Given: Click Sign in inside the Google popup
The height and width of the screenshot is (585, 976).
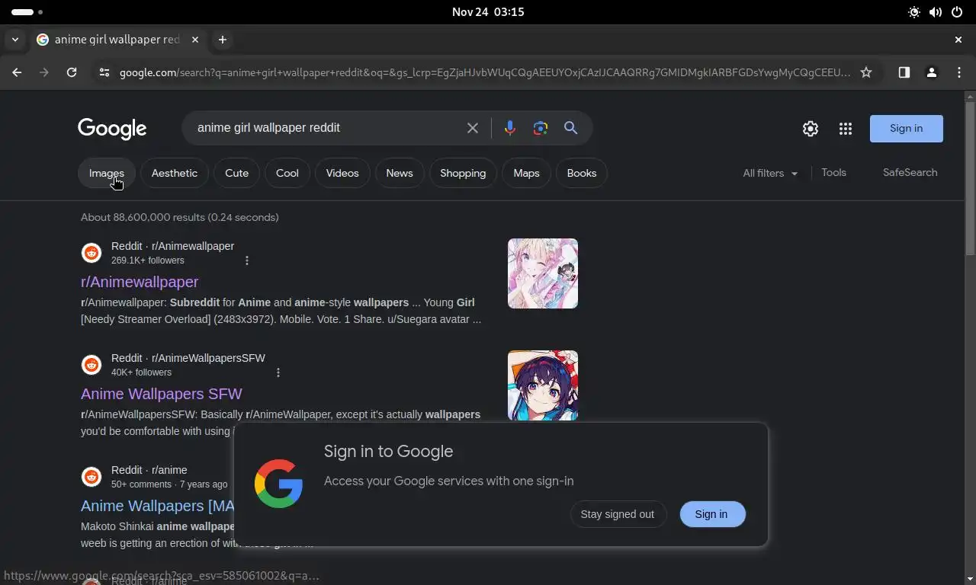Looking at the screenshot, I should pos(711,514).
